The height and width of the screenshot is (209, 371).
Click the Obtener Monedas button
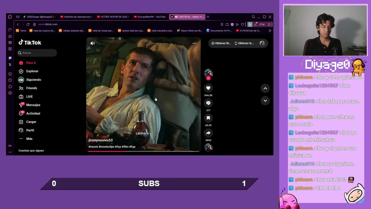221,43
